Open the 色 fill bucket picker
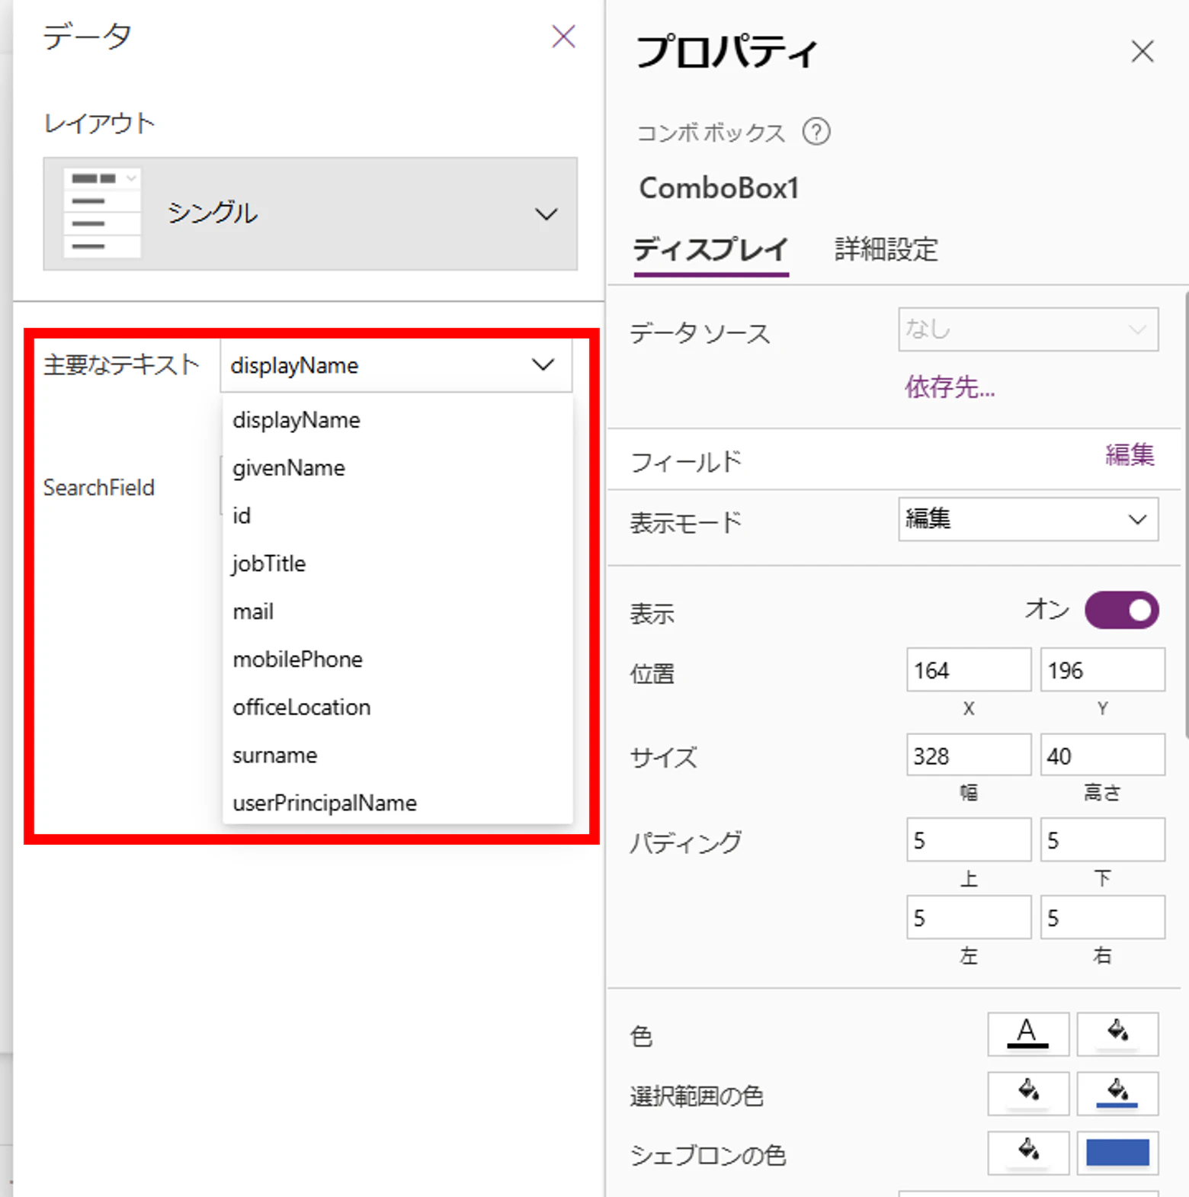The image size is (1189, 1197). [x=1117, y=1035]
